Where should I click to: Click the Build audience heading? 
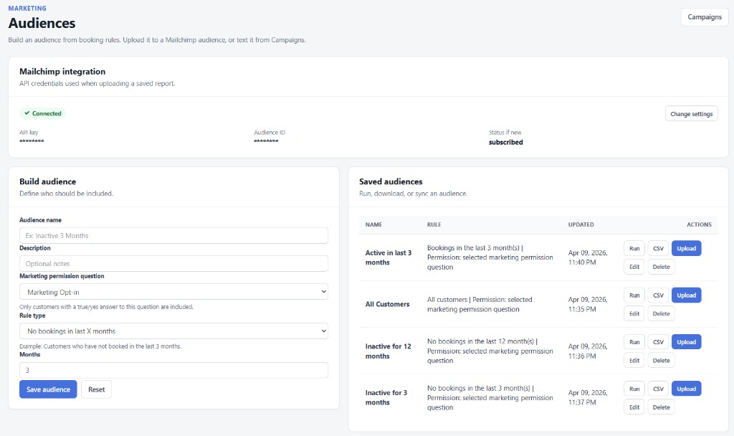click(48, 181)
